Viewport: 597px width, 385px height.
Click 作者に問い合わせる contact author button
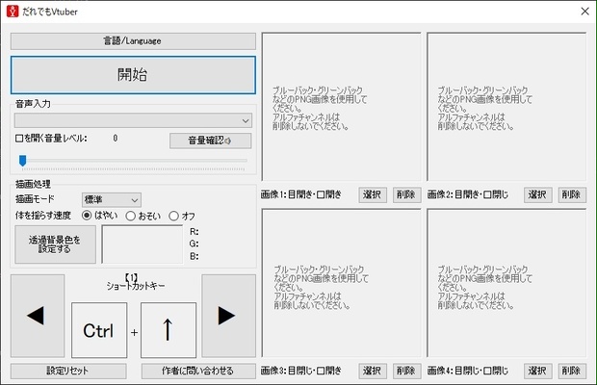198,371
